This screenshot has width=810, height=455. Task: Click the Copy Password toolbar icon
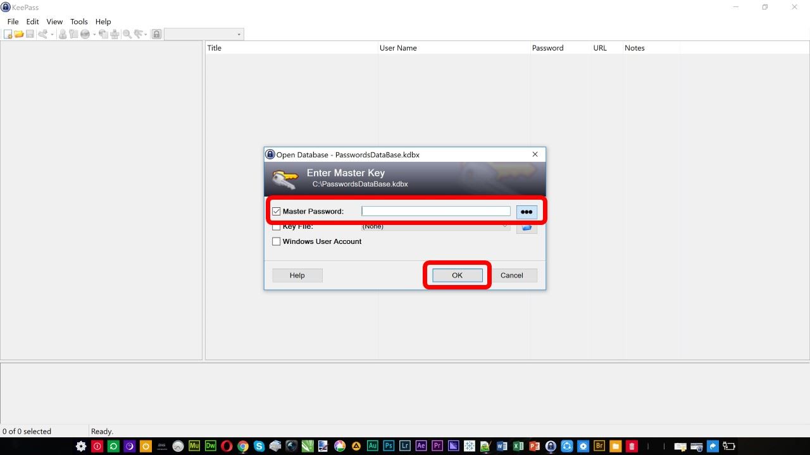point(73,34)
